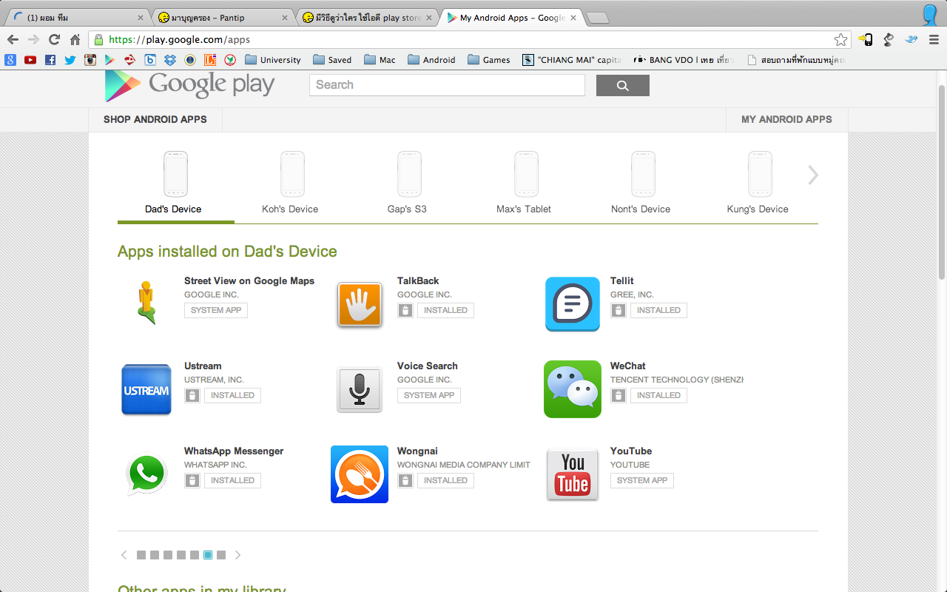This screenshot has height=592, width=947.
Task: Open the YouTube app icon
Action: tap(573, 474)
